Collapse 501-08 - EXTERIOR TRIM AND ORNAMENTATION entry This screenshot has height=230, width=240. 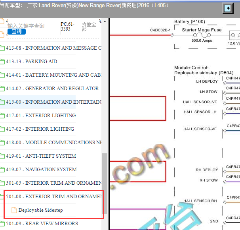[x=53, y=197]
